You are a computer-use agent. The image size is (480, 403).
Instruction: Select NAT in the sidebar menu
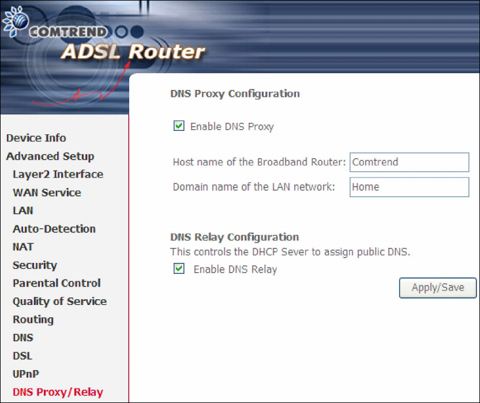pyautogui.click(x=23, y=247)
